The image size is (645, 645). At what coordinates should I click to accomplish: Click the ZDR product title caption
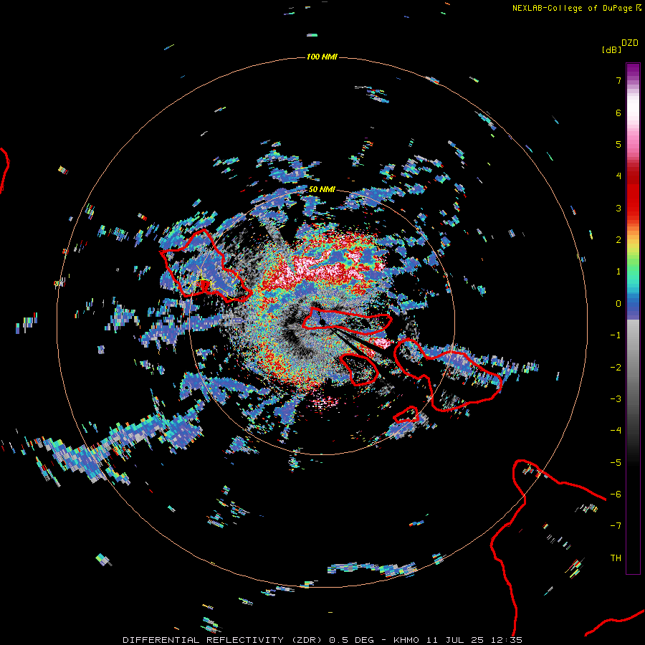coord(322,640)
